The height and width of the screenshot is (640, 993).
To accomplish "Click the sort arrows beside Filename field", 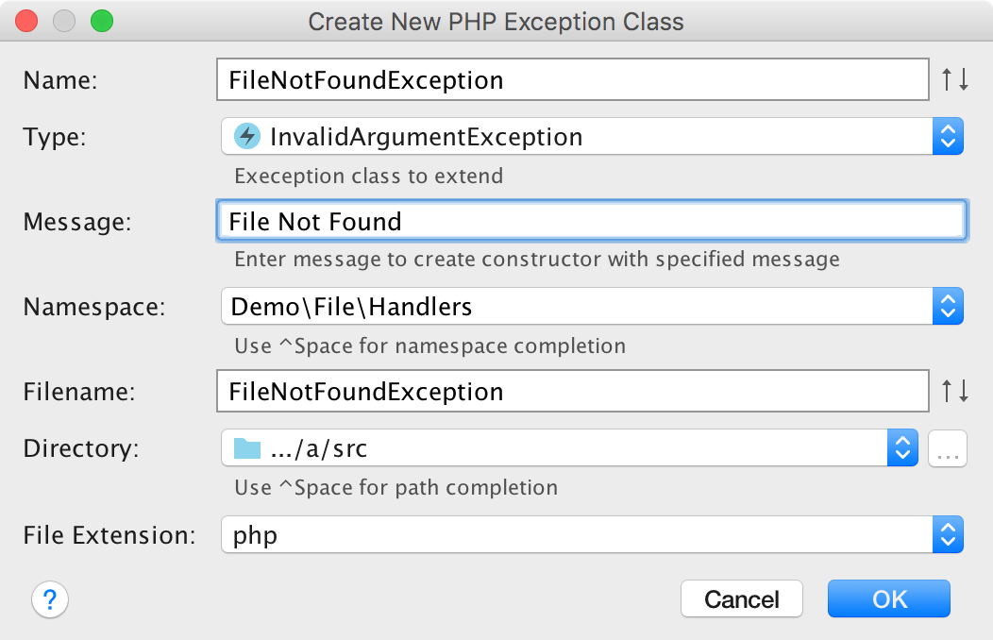I will coord(955,392).
